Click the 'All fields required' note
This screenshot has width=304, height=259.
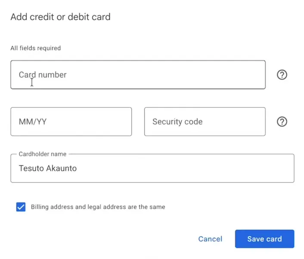[x=35, y=48]
